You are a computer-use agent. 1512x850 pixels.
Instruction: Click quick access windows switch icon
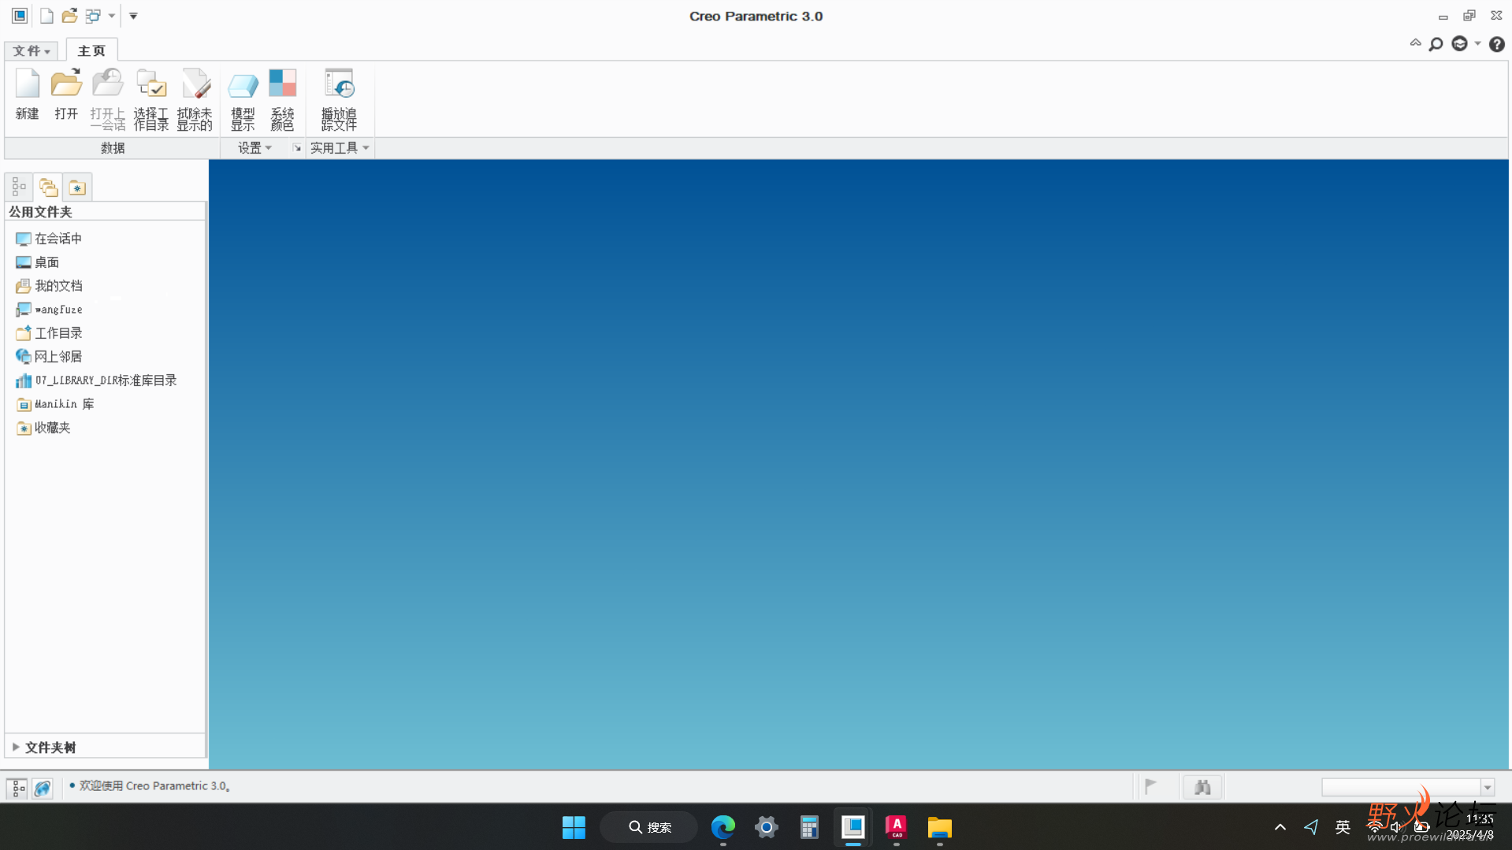tap(94, 16)
